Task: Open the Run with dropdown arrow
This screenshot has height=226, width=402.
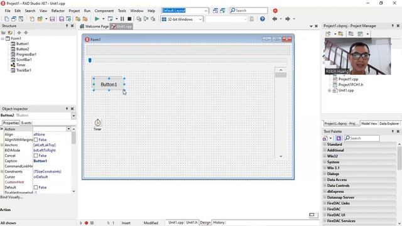Action: click(x=103, y=19)
